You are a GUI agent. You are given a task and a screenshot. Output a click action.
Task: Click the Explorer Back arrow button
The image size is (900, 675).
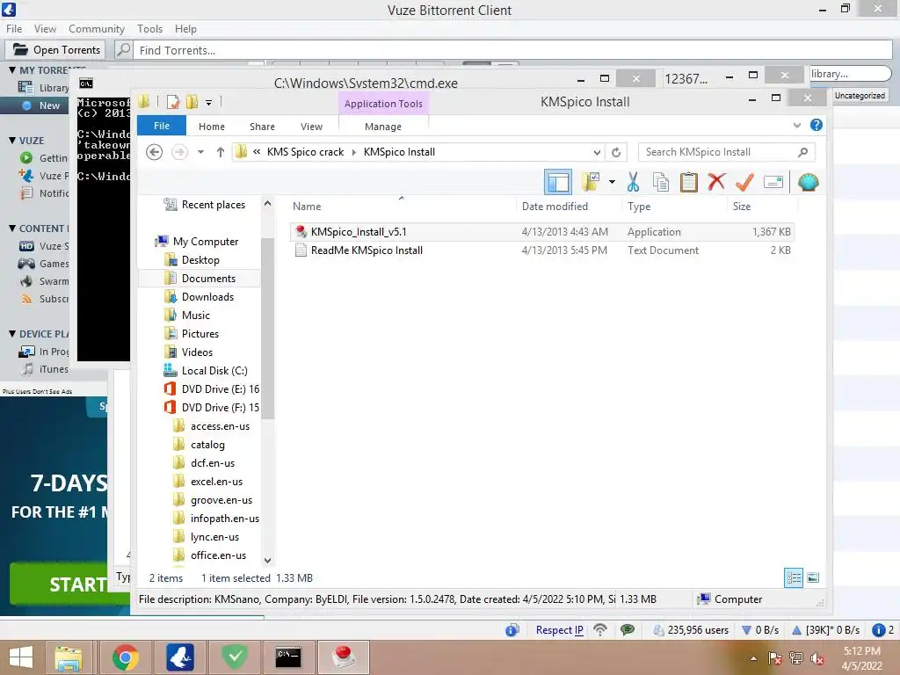click(x=154, y=152)
